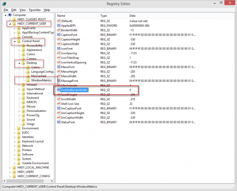Click the CaptionFont binary value icon
Viewport: 237px width, 191px height.
(x=59, y=35)
